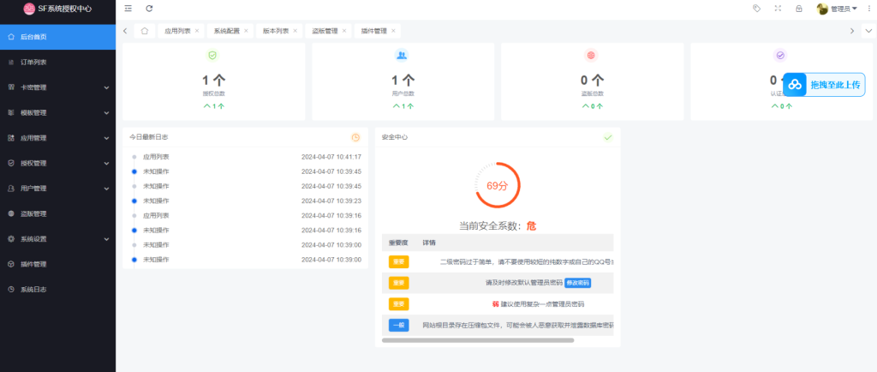This screenshot has width=877, height=372.
Task: Click the 拖拽至此上传 upload button
Action: (x=824, y=85)
